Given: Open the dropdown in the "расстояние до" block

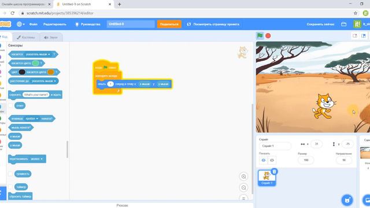Looking at the screenshot, I should pyautogui.click(x=44, y=81).
